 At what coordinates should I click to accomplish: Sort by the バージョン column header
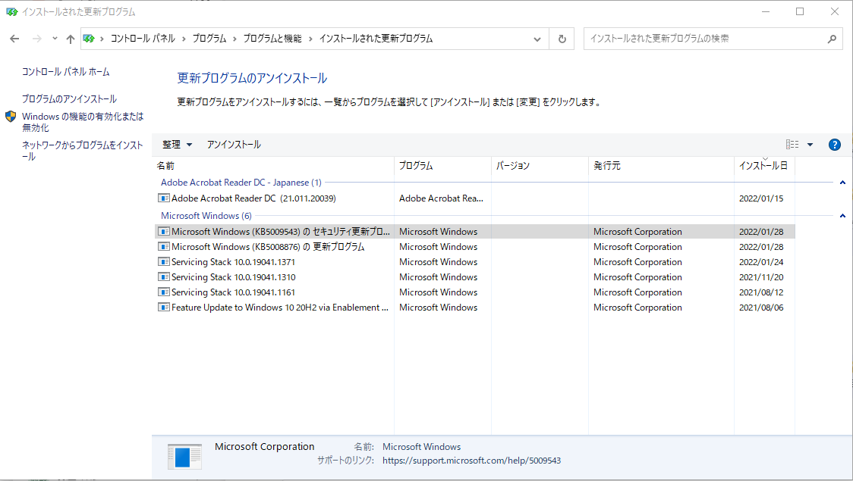point(540,166)
